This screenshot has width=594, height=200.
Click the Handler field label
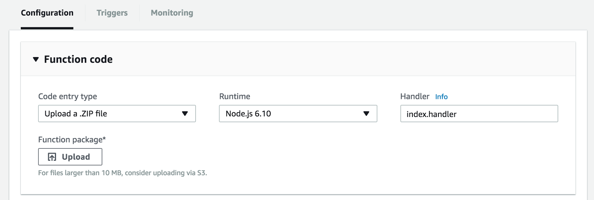click(415, 96)
